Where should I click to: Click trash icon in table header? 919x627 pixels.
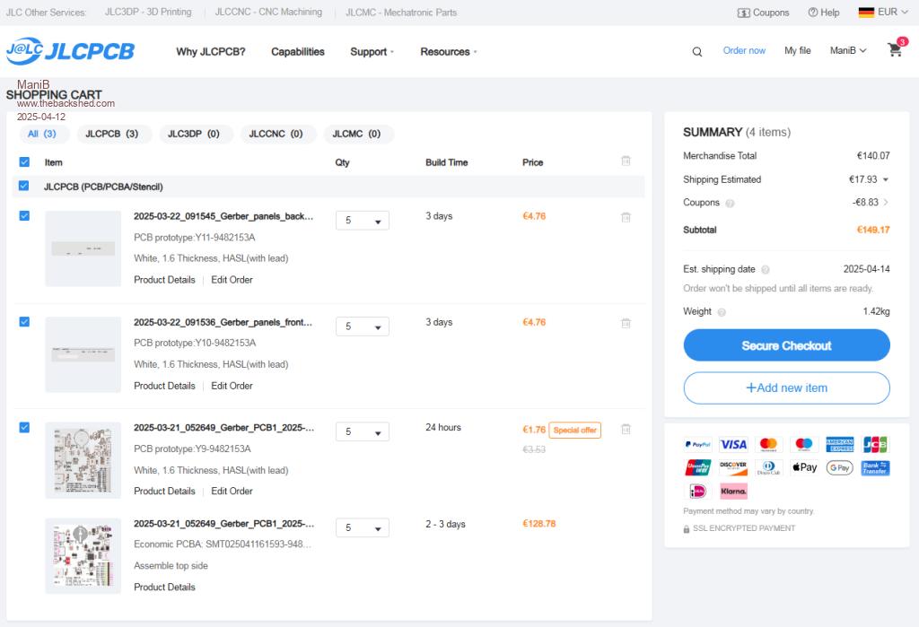click(626, 161)
